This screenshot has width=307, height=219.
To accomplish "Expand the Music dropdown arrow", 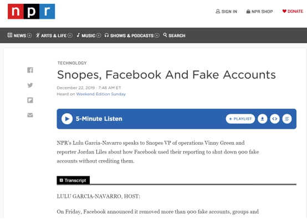I will [x=99, y=35].
